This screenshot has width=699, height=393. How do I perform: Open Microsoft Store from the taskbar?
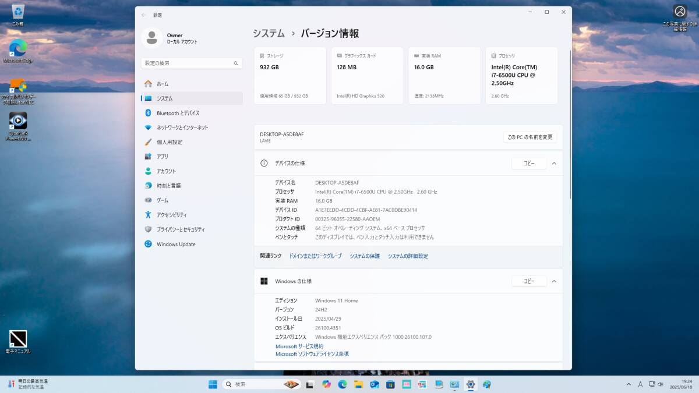[x=390, y=384]
